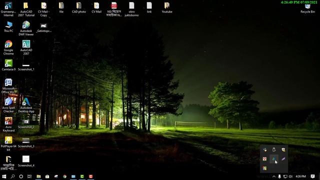Select the link file icon
Screen dimensions: 320x180
point(149,7)
